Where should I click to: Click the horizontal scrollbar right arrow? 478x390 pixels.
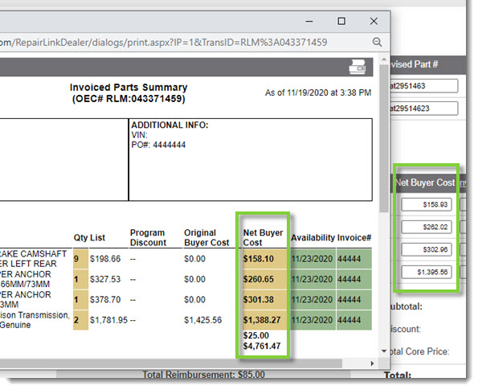pos(372,363)
